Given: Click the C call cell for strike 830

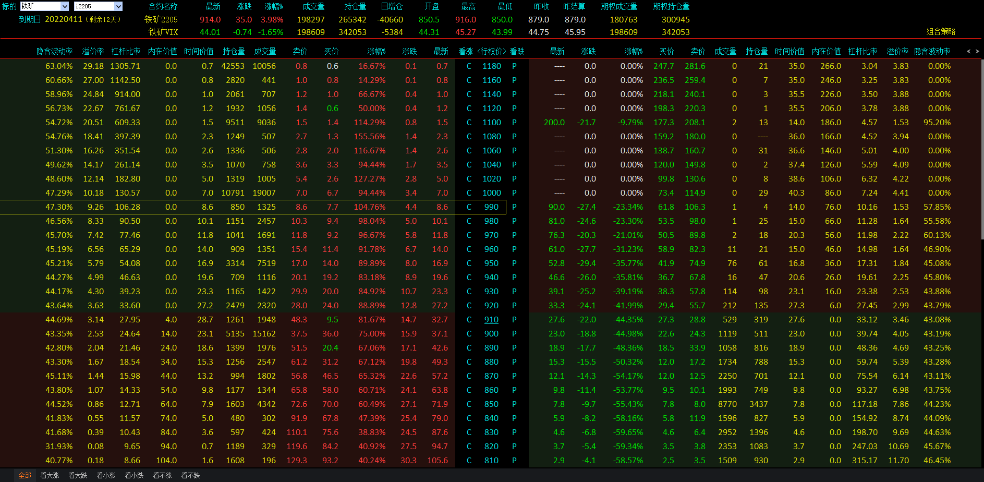Looking at the screenshot, I should [469, 432].
